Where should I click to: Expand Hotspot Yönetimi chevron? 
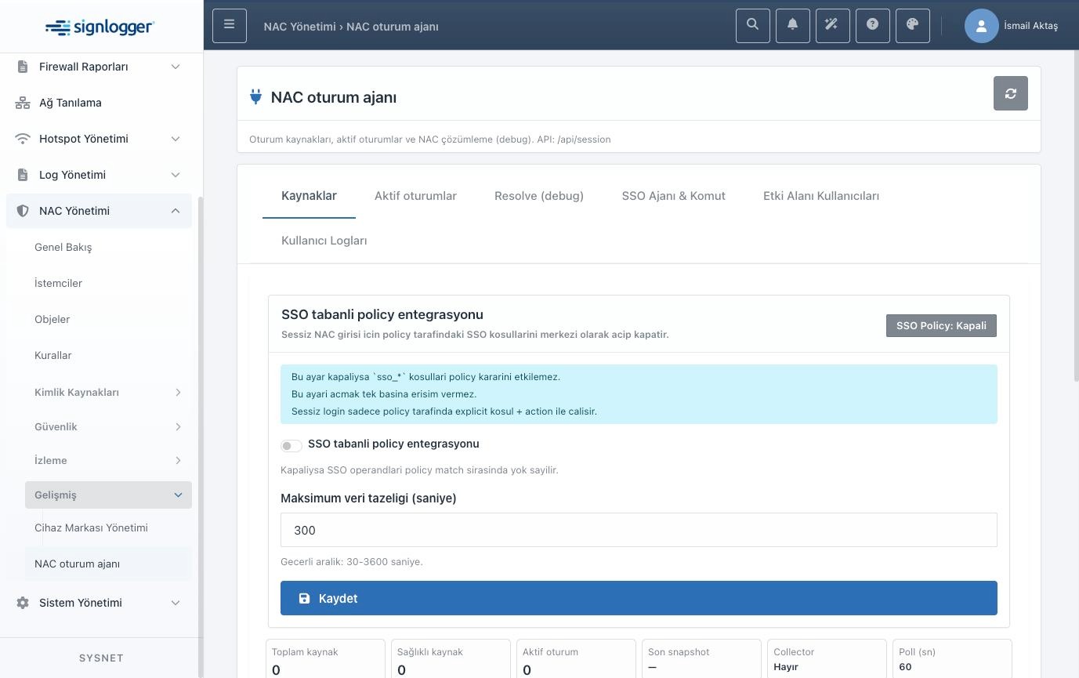176,139
